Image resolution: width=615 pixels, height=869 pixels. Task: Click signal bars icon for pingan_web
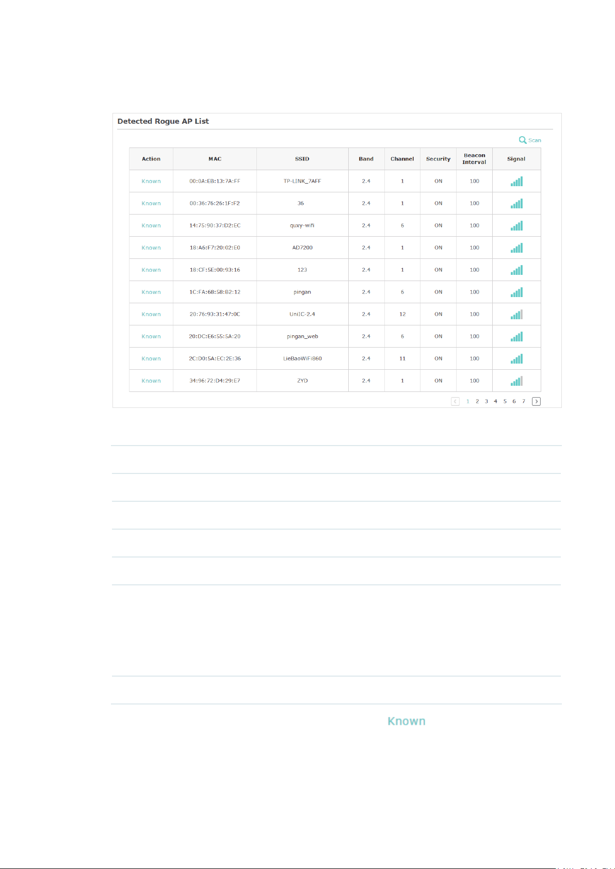pyautogui.click(x=516, y=336)
